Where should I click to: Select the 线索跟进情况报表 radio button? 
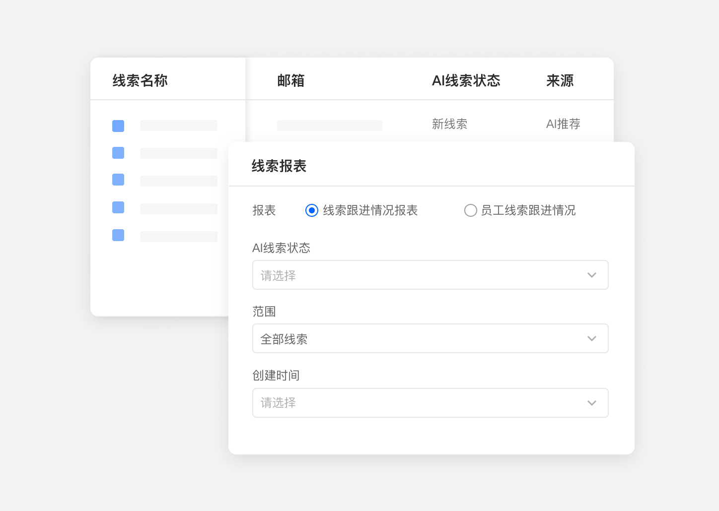pos(312,211)
